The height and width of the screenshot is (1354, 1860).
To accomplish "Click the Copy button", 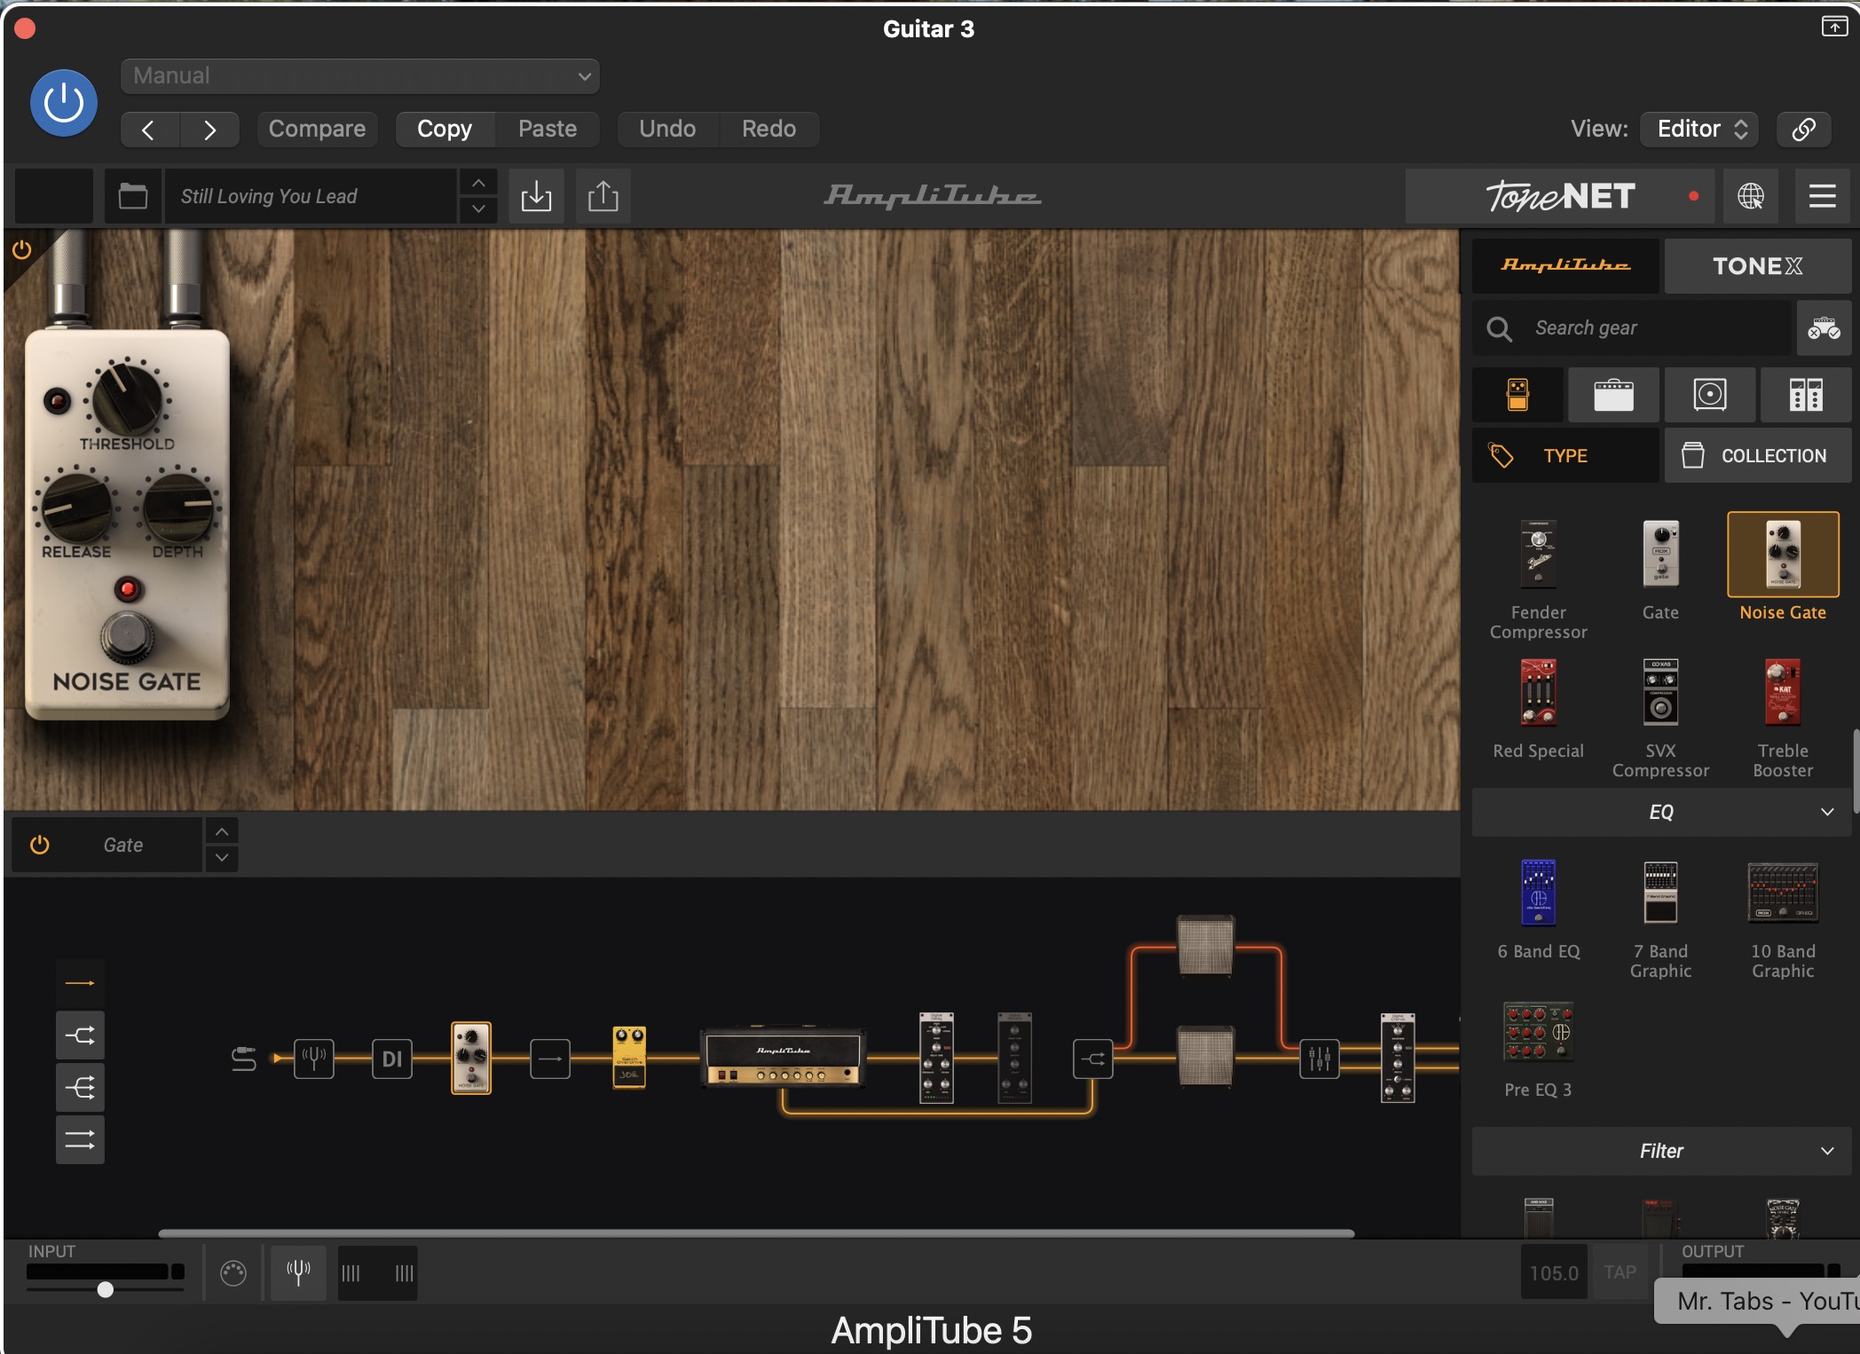I will 445,130.
